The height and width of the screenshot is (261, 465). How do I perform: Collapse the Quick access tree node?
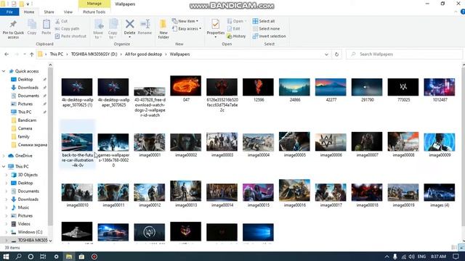[x=4, y=71]
